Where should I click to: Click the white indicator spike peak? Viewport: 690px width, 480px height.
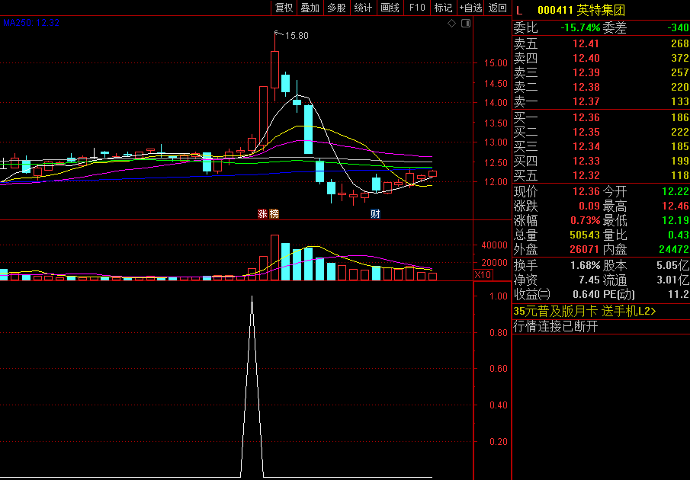(x=252, y=296)
